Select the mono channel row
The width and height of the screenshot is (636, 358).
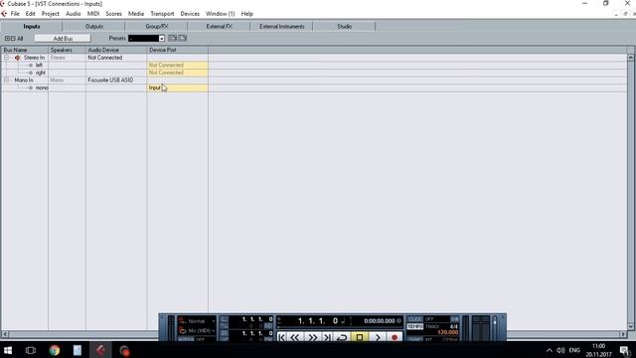[42, 88]
